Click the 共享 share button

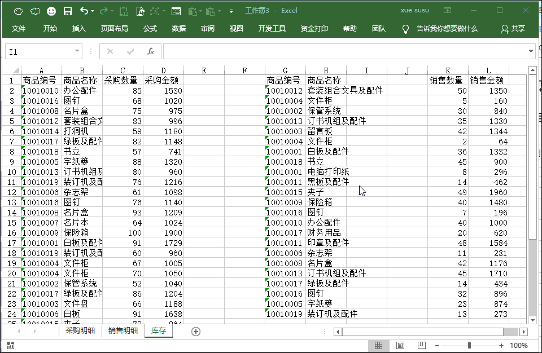(x=513, y=29)
